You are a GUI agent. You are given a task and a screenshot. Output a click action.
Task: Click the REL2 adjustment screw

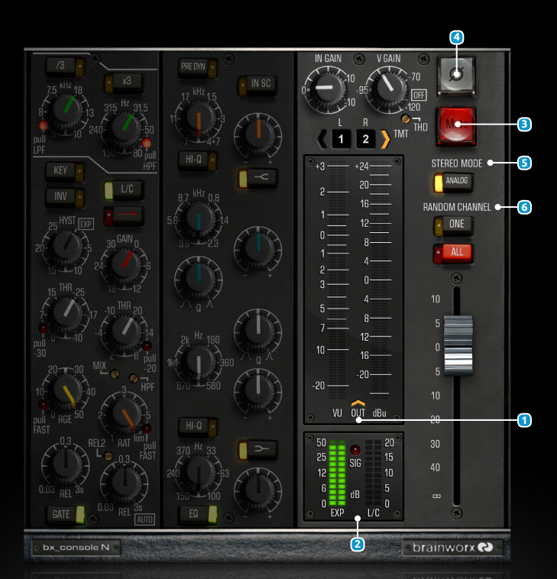pos(108,456)
